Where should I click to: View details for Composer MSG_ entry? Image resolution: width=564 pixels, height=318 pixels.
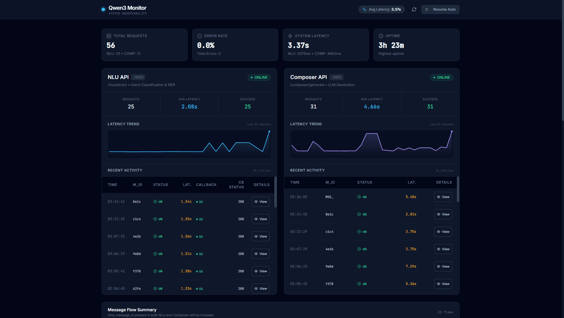click(x=443, y=197)
